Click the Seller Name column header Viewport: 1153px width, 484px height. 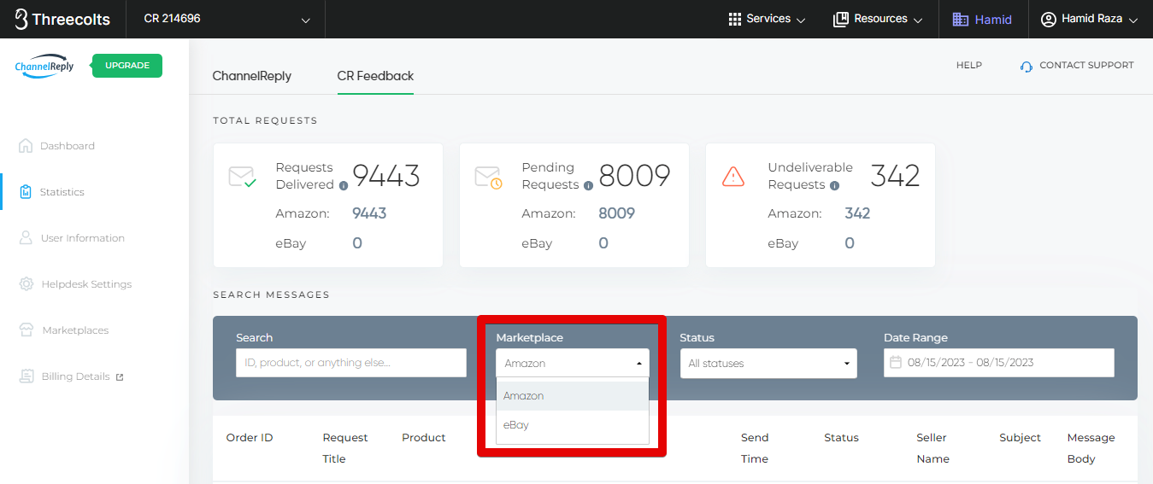pos(932,448)
